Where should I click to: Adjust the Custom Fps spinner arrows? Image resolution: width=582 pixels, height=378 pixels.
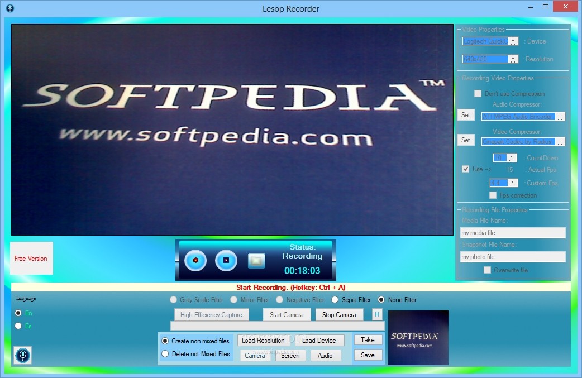pyautogui.click(x=513, y=183)
